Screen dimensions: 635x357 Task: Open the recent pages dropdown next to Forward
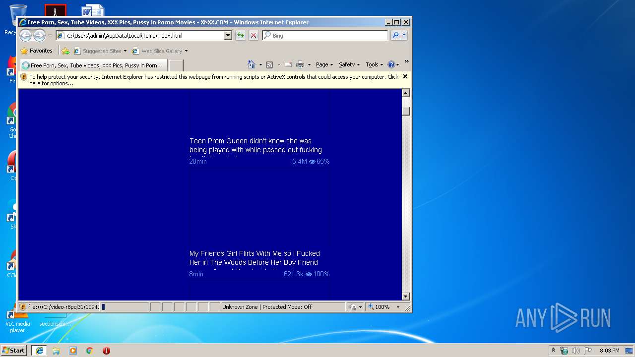tap(50, 36)
